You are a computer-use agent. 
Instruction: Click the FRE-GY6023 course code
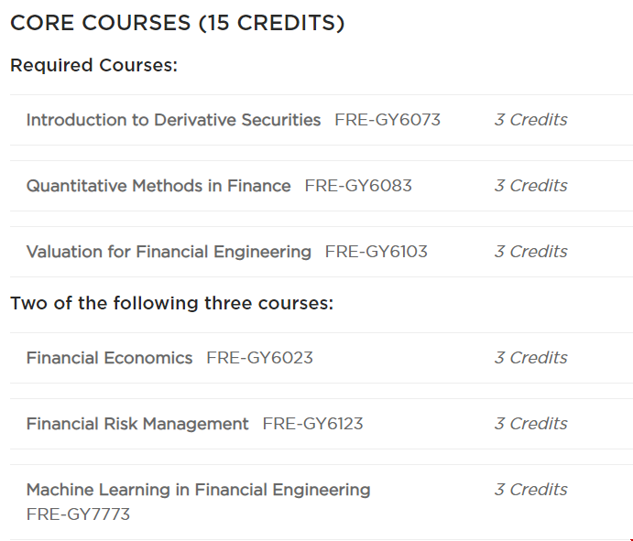point(259,358)
